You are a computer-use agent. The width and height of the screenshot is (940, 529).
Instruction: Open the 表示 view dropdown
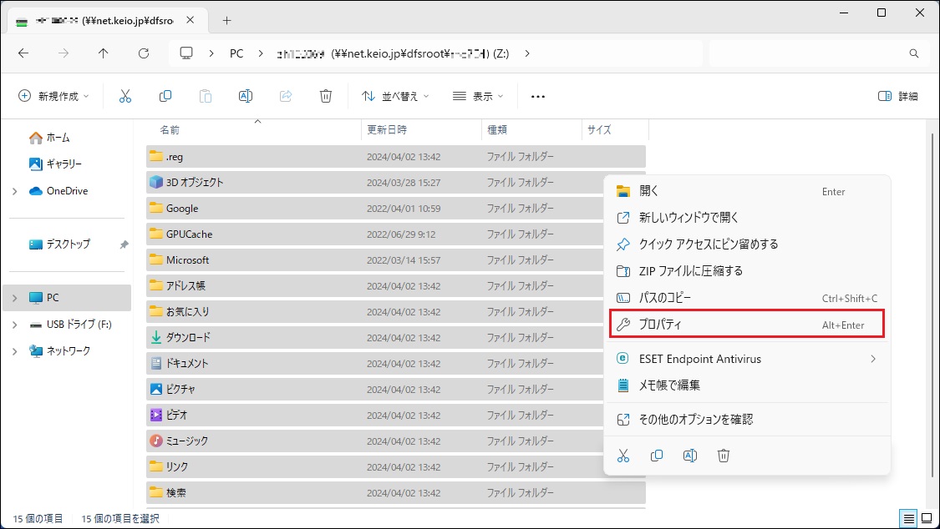(478, 96)
